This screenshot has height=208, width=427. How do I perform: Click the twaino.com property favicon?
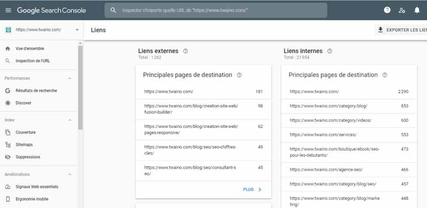click(8, 30)
